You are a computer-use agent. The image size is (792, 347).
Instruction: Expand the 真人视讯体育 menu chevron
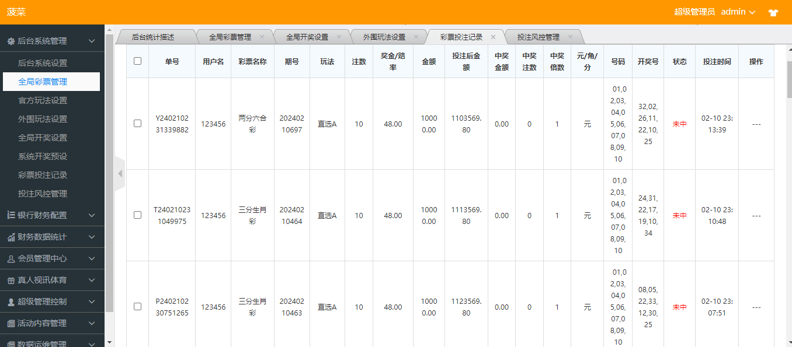point(92,281)
